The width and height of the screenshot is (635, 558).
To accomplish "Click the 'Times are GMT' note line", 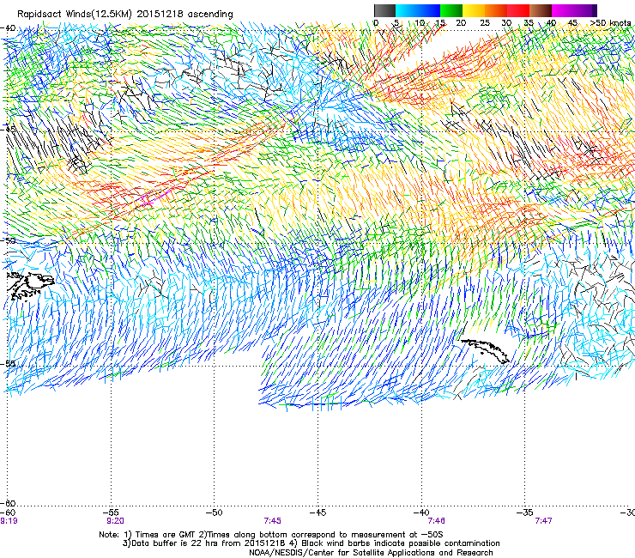I will [x=271, y=535].
